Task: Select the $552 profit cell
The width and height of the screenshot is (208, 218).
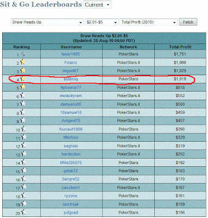Action: click(180, 96)
